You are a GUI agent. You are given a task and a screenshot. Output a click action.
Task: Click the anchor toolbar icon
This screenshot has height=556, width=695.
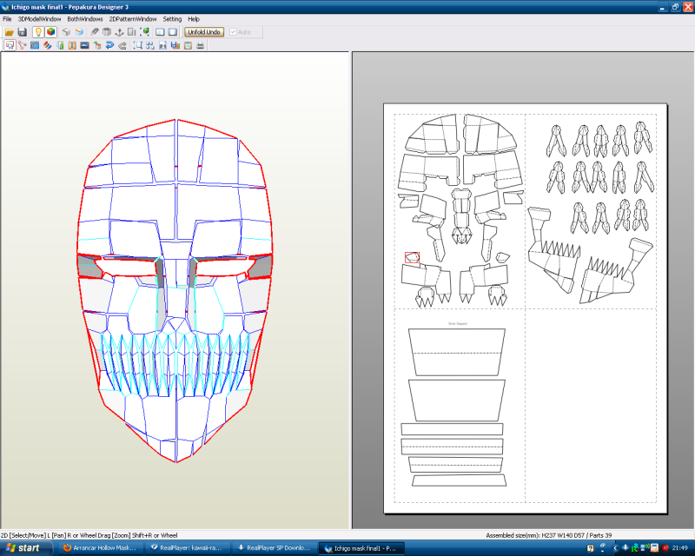[x=119, y=32]
